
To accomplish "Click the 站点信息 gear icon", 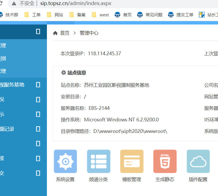I will [x=63, y=73].
